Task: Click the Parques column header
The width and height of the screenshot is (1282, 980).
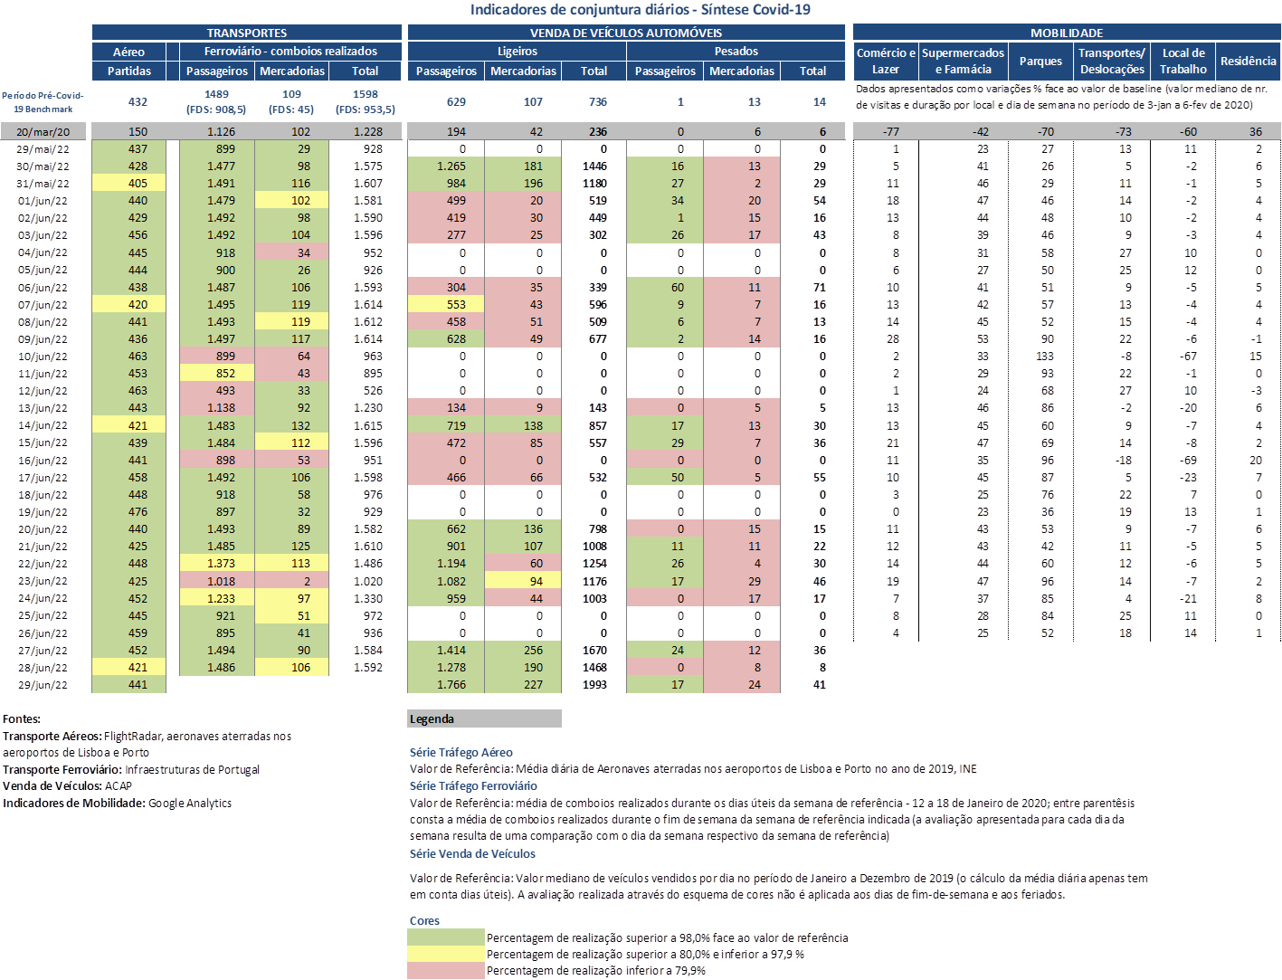Action: tap(1040, 61)
